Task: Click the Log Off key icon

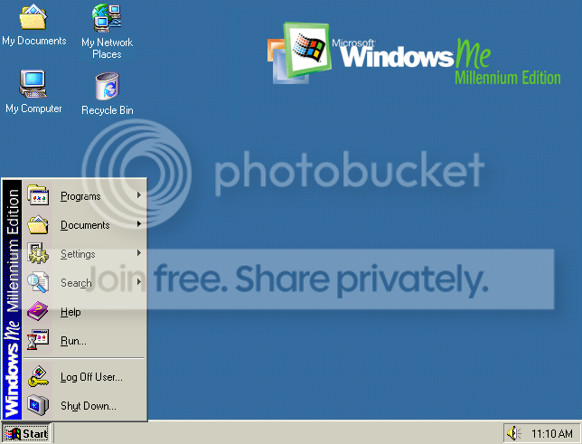Action: click(38, 377)
